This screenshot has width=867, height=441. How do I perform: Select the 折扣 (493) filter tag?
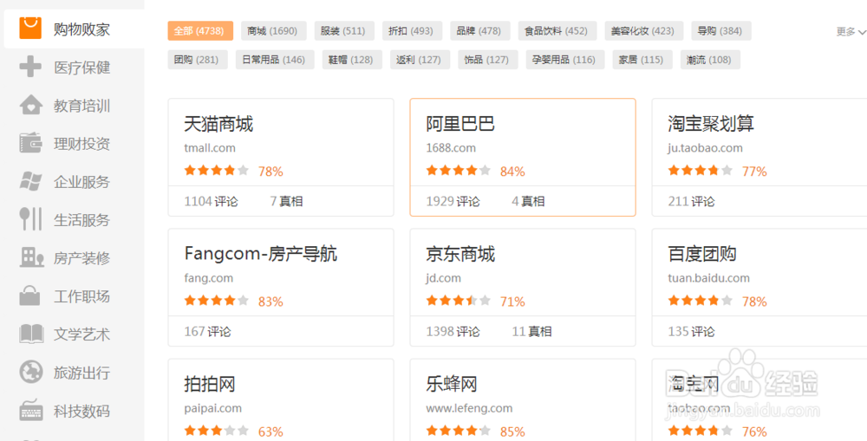pyautogui.click(x=412, y=31)
